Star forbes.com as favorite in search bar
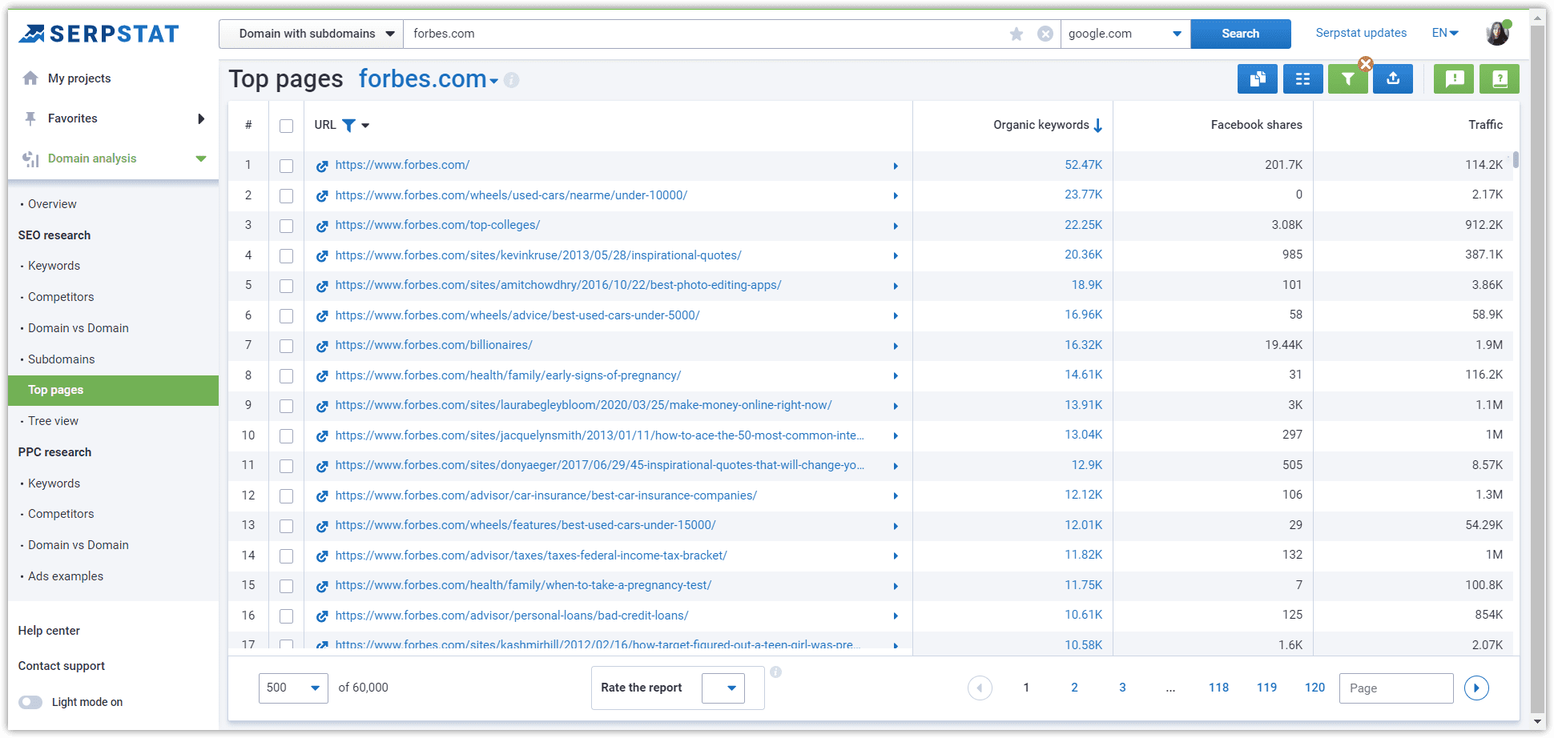 [x=1017, y=34]
